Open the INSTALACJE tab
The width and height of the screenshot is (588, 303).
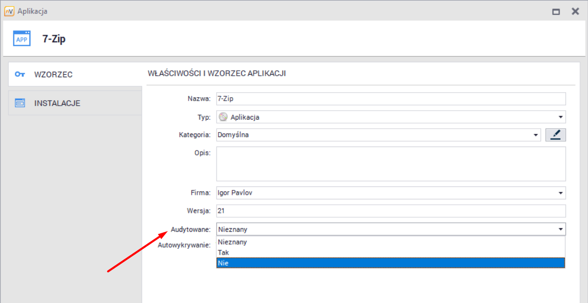(57, 103)
